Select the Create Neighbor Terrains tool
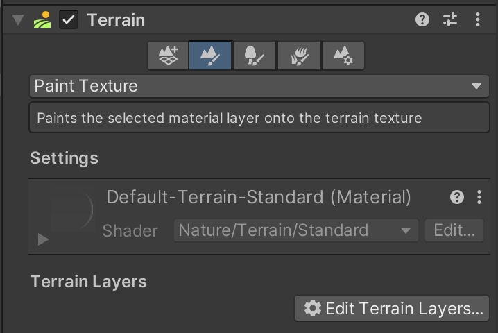This screenshot has width=498, height=333. (x=169, y=55)
